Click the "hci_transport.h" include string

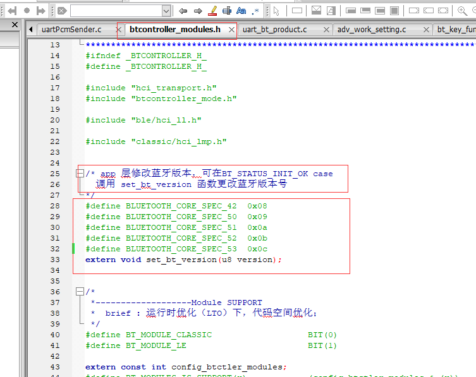174,88
